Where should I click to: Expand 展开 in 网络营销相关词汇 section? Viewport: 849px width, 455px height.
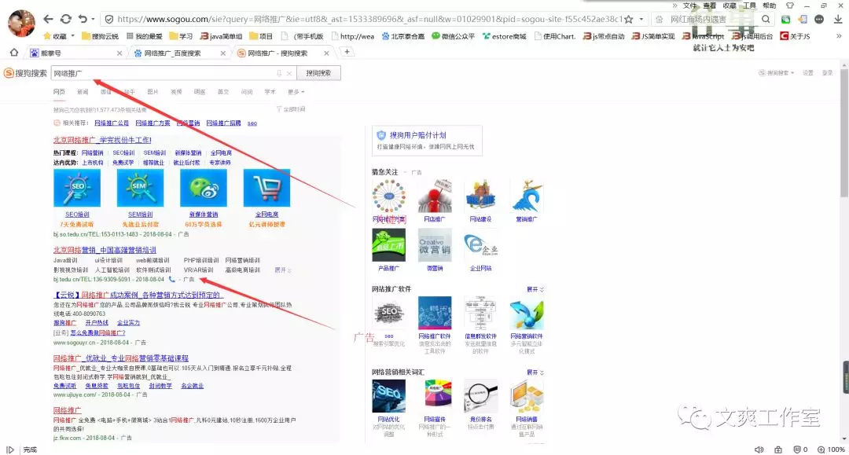(535, 372)
